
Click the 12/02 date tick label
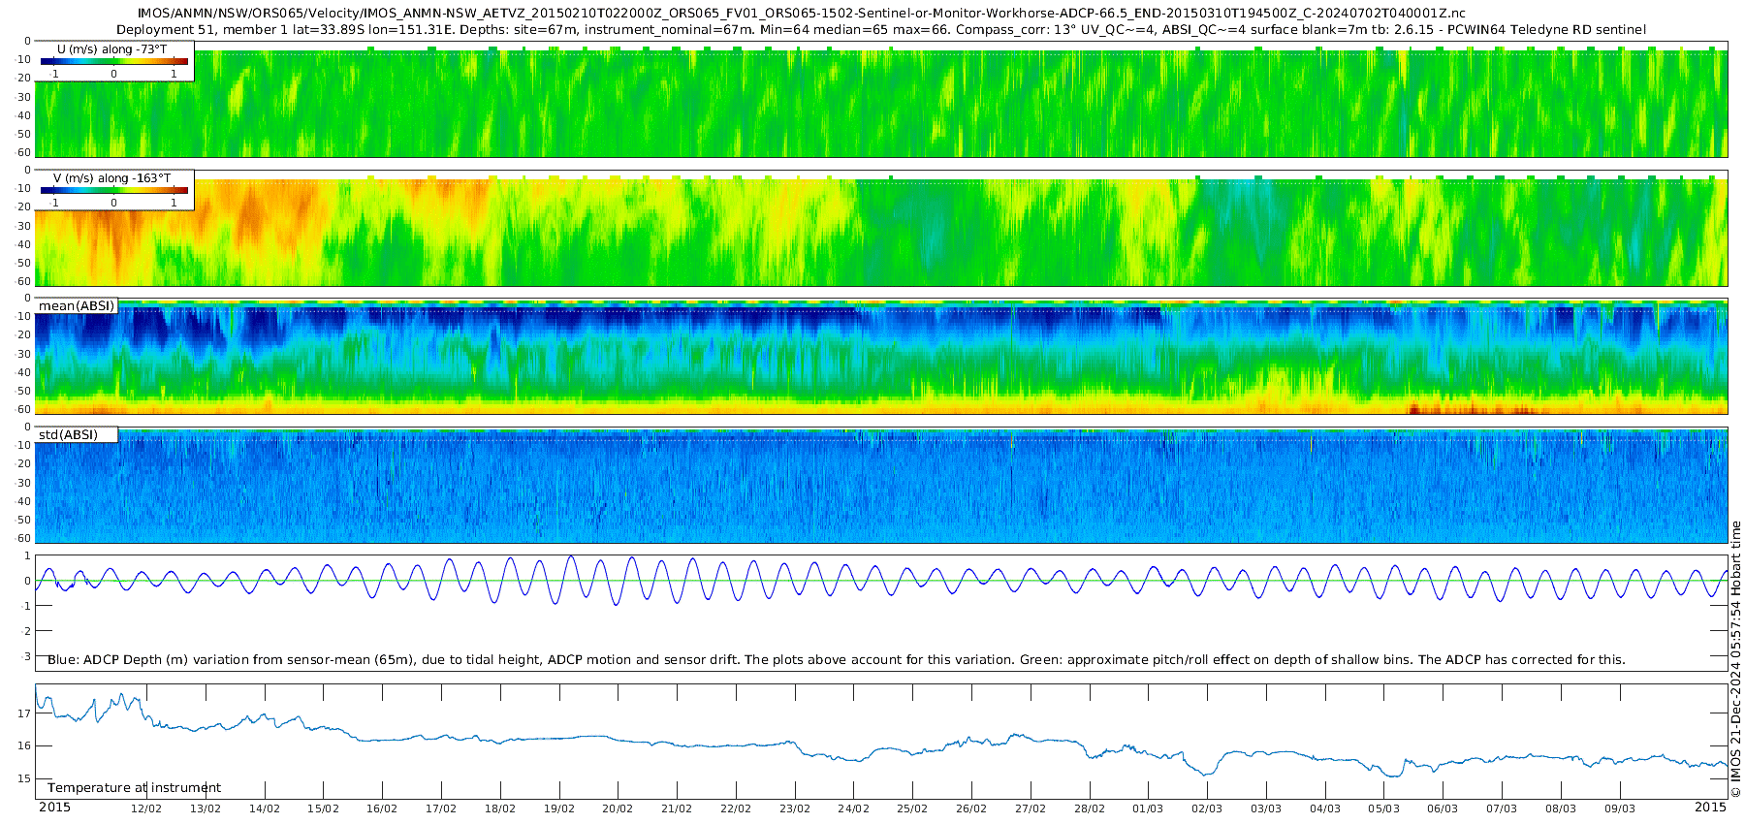tap(146, 808)
